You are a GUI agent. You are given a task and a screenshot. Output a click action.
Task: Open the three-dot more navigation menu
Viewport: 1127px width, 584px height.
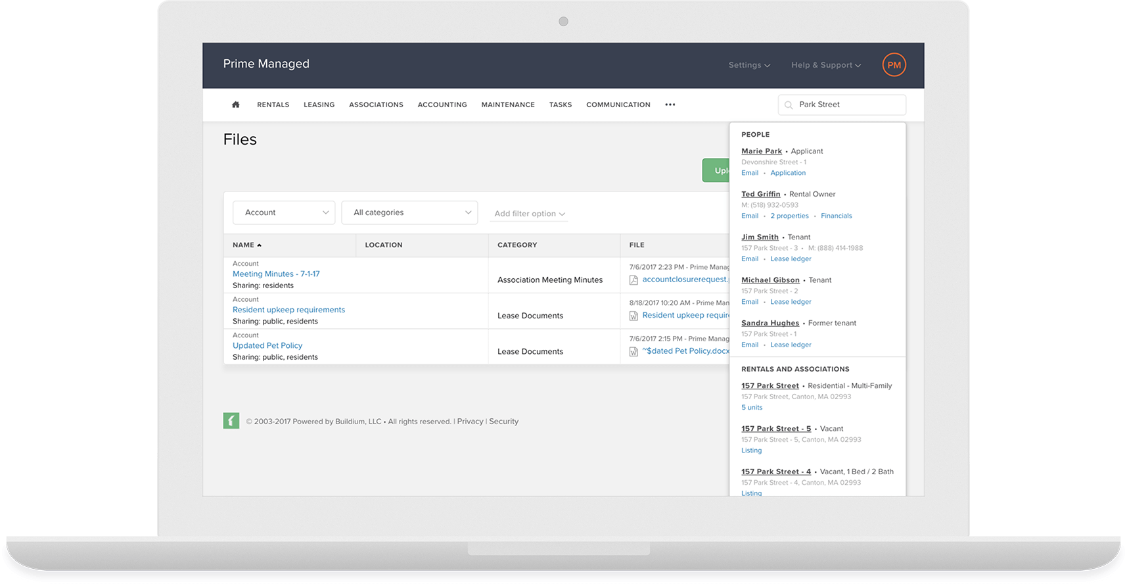pyautogui.click(x=670, y=105)
